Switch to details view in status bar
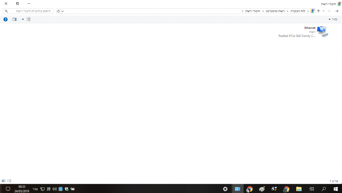Viewport: 342px width, 193px height. click(9, 181)
